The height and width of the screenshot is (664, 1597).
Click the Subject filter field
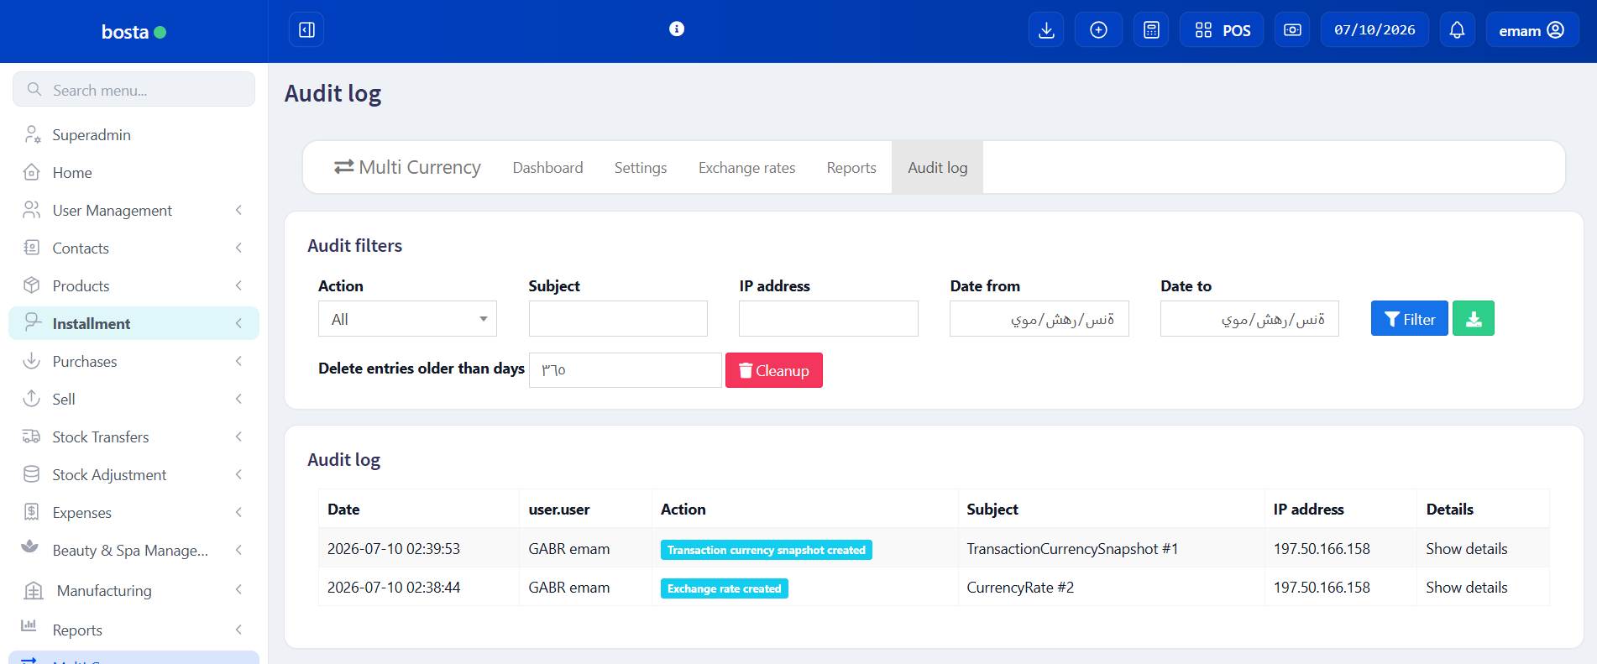(618, 319)
